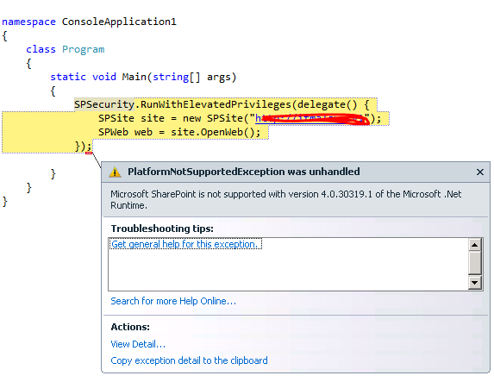
Task: Click 'PlatformNotSupportedException was unhandled' title text
Action: pos(243,172)
